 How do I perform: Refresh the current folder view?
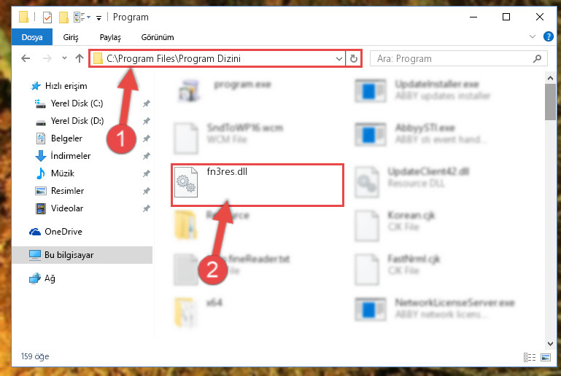pyautogui.click(x=354, y=58)
